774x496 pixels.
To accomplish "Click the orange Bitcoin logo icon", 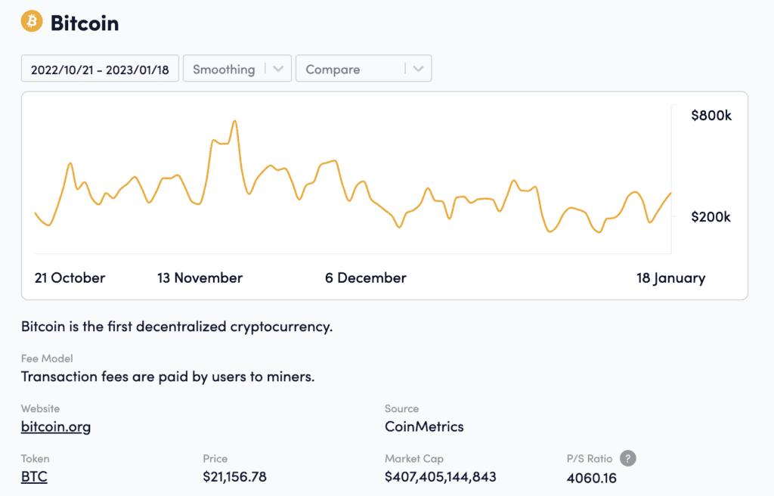I will point(32,21).
